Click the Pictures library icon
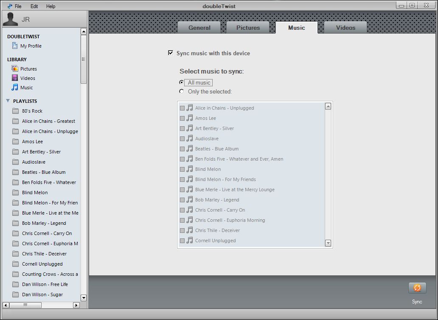The width and height of the screenshot is (438, 320). click(x=15, y=68)
